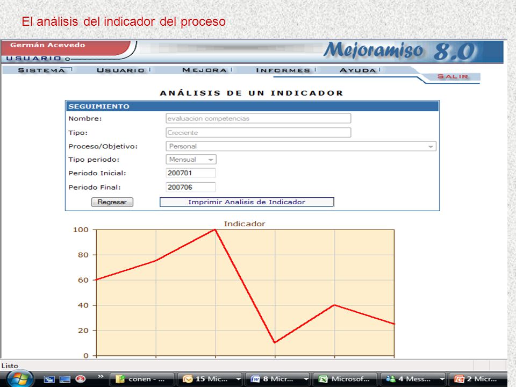Click the Tipo field showing Creciente
This screenshot has height=387, width=516.
pyautogui.click(x=259, y=133)
